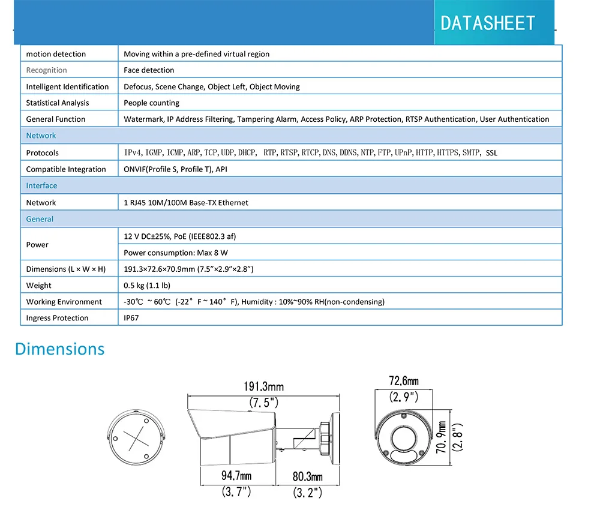Click the 'Interface' section heading
Viewport: 600px width, 507px height.
[x=41, y=185]
